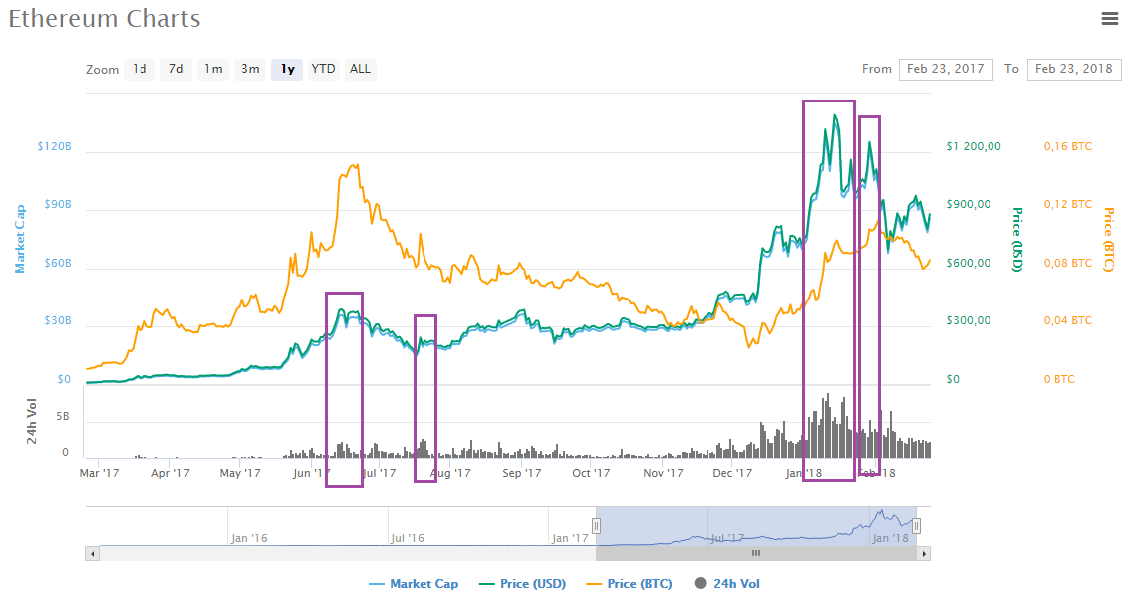
Task: Click the navigator shaded range area
Action: coord(756,526)
